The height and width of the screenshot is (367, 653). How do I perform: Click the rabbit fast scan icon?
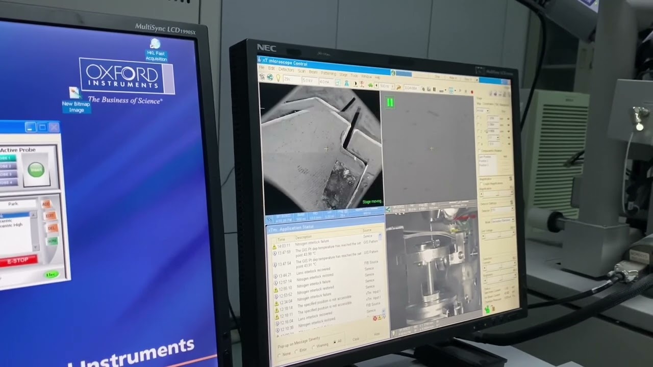pos(398,87)
